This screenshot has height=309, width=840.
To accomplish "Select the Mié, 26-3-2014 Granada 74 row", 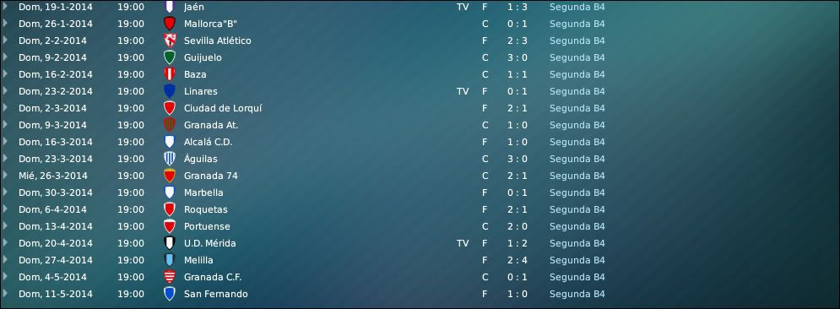I will (420, 176).
